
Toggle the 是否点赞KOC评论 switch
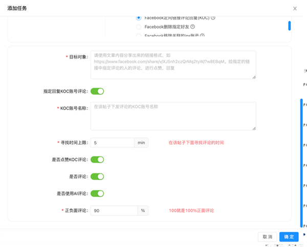pos(97,160)
